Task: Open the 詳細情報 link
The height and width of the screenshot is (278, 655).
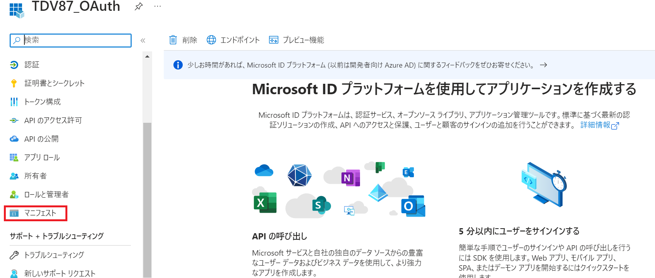Action: tap(595, 125)
